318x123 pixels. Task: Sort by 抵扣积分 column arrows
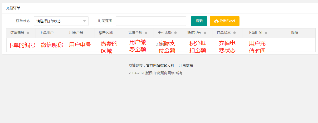205,33
